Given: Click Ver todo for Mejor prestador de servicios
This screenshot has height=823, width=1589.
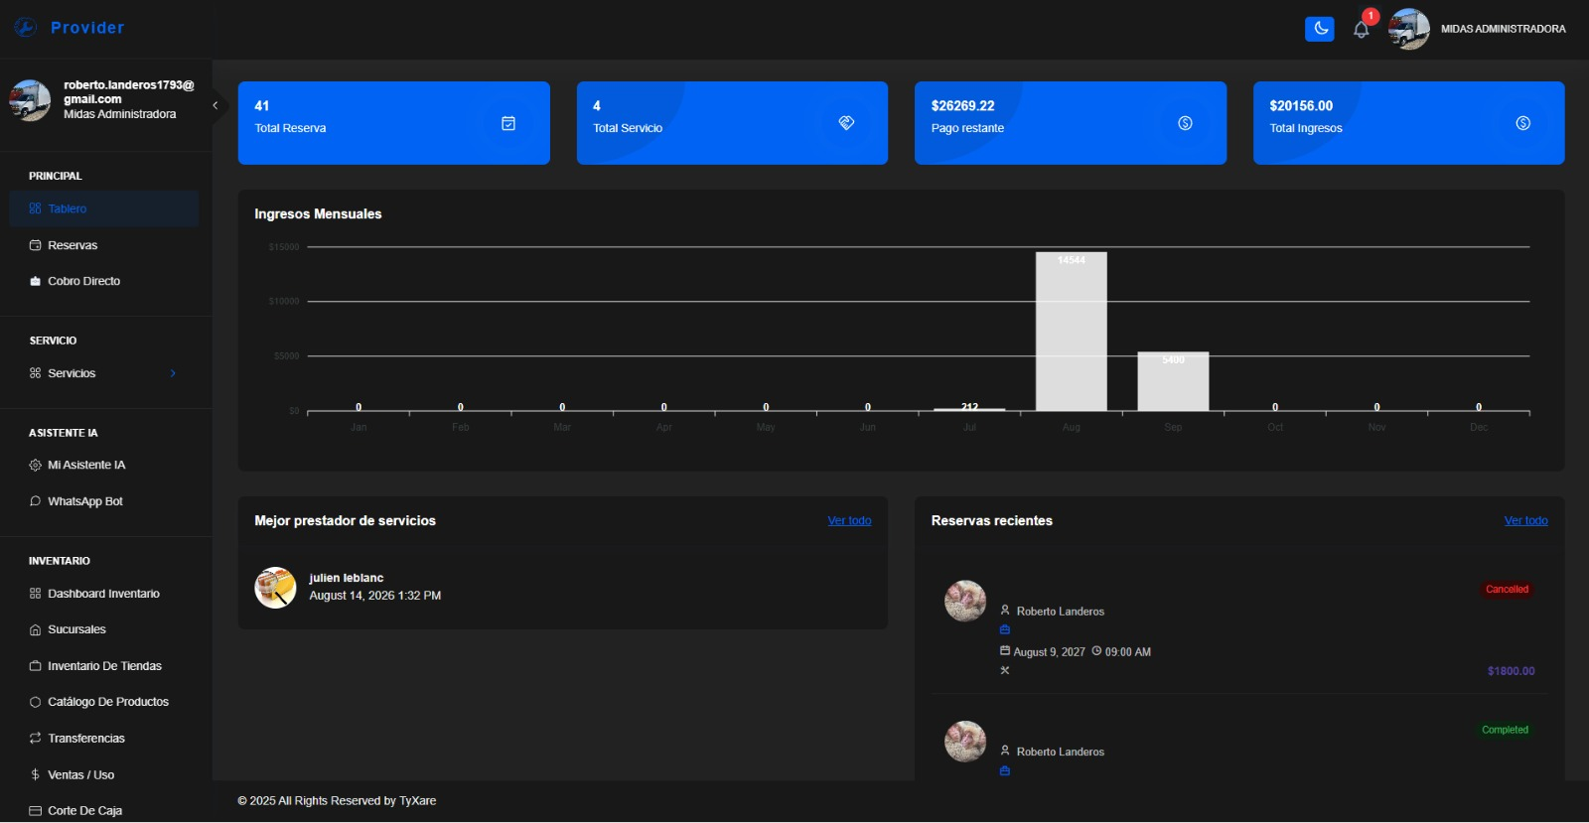Looking at the screenshot, I should tap(849, 520).
